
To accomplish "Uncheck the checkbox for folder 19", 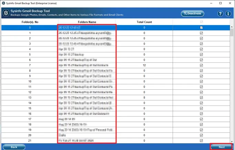I will 202,130.
